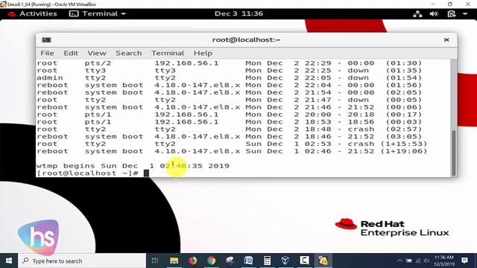The image size is (477, 268).
Task: Click the clipboard-style icon in GNOME top bar
Action: click(452, 14)
